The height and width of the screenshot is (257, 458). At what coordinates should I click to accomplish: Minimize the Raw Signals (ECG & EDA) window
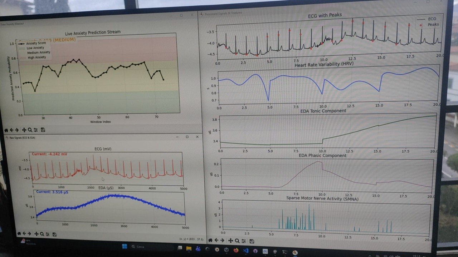(x=177, y=137)
